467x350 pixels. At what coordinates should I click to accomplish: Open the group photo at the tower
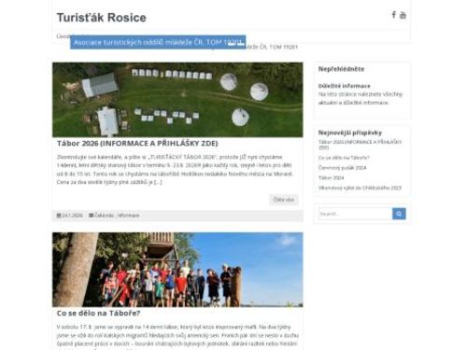(x=177, y=270)
